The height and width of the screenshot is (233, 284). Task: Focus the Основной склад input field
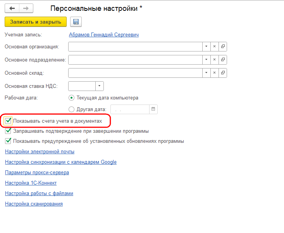click(135, 73)
